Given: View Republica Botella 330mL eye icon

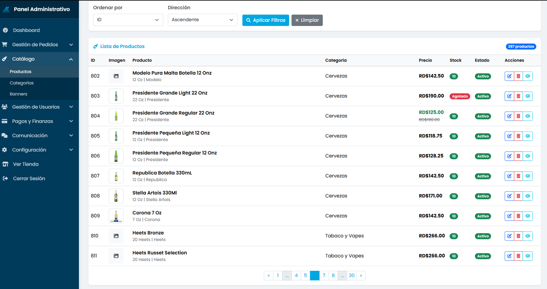Looking at the screenshot, I should tap(528, 176).
